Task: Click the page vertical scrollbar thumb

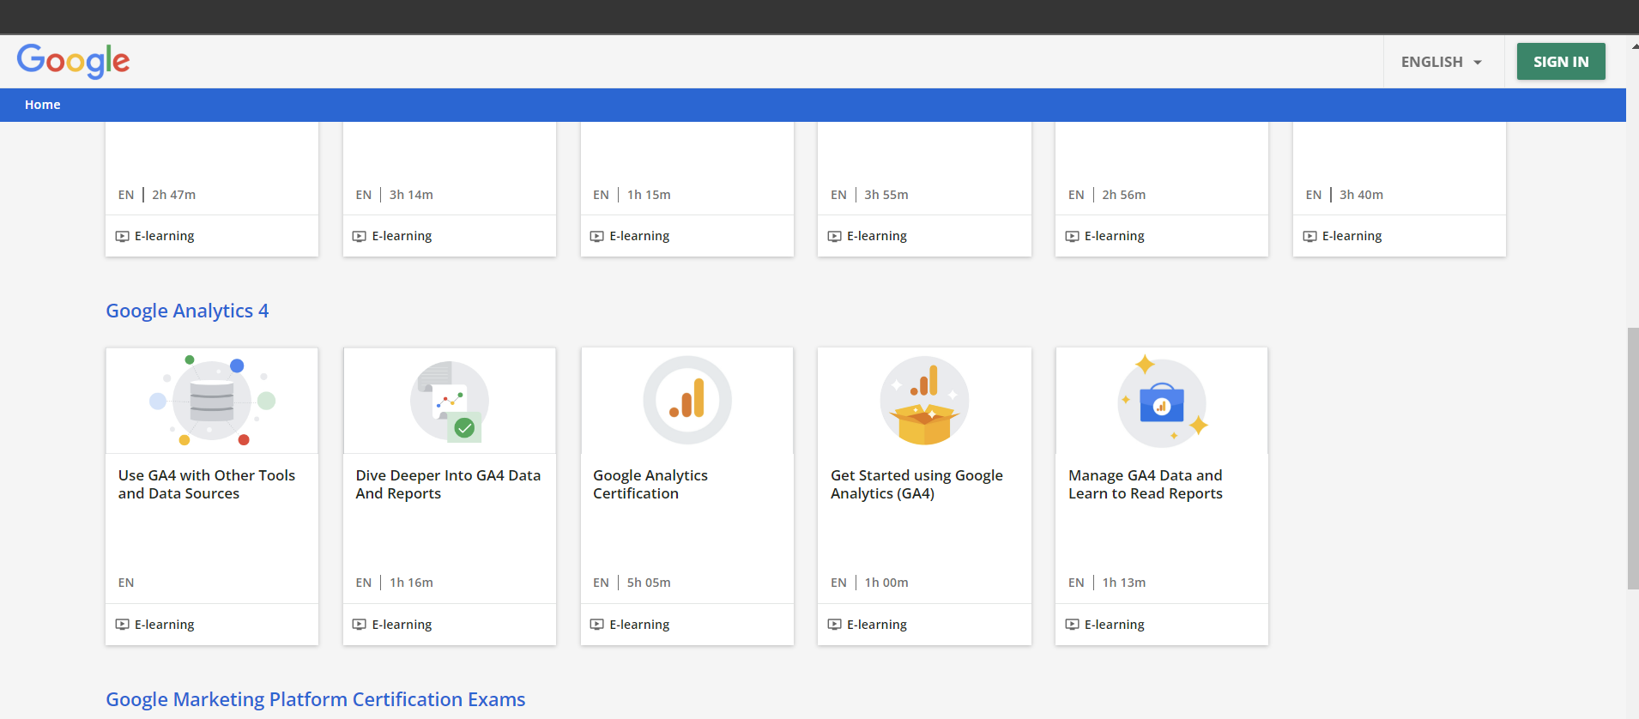Action: click(x=1633, y=458)
